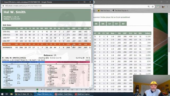Select the 3B position tab
The height and width of the screenshot is (96, 170).
click(x=96, y=24)
